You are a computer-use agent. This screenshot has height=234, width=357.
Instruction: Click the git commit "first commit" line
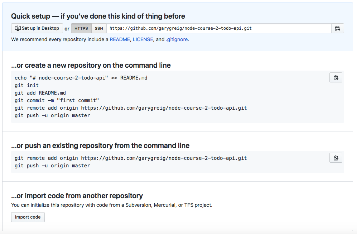57,100
